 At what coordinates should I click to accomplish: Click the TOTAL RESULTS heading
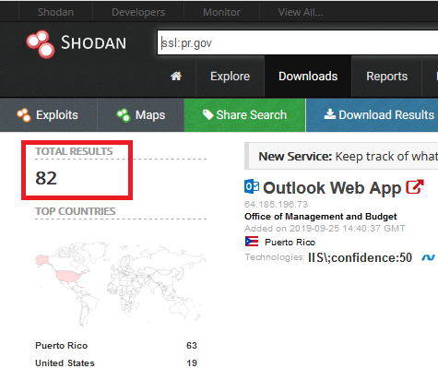click(x=74, y=151)
